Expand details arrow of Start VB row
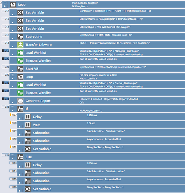185x193 pixels. tap(12, 70)
